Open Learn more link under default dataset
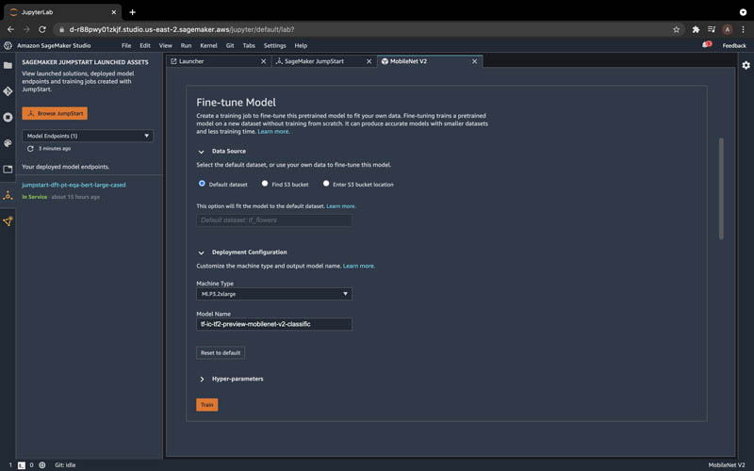This screenshot has height=471, width=754. (341, 206)
